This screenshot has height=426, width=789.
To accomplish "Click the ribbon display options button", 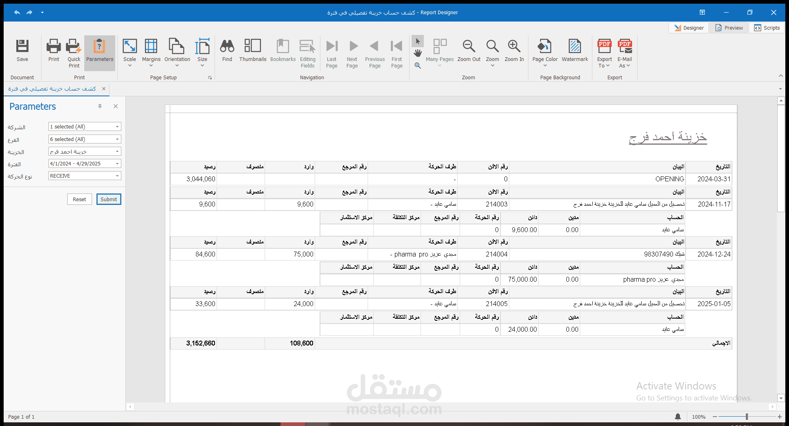I will point(702,12).
